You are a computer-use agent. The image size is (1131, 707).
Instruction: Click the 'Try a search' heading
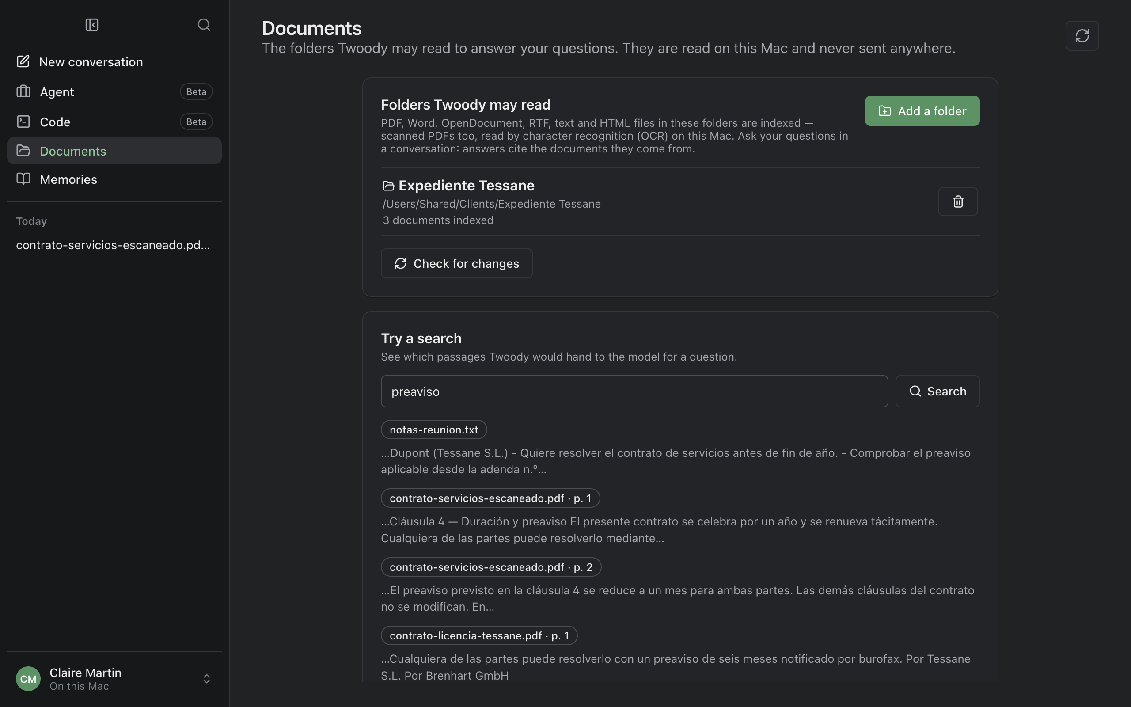421,338
